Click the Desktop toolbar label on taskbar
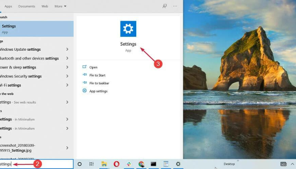This screenshot has height=169, width=296. pyautogui.click(x=229, y=164)
